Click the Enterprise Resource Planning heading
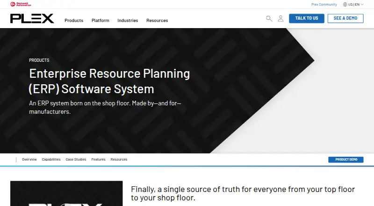Viewport: 374px width, 206px height. click(x=109, y=81)
